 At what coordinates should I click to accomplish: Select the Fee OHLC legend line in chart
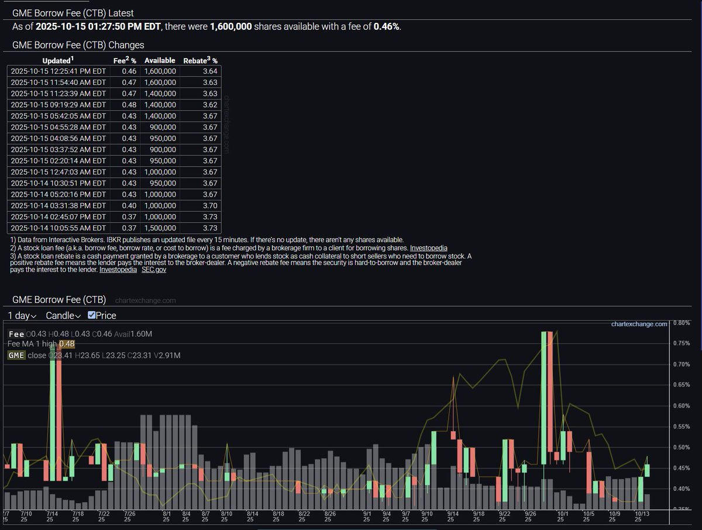pyautogui.click(x=80, y=333)
